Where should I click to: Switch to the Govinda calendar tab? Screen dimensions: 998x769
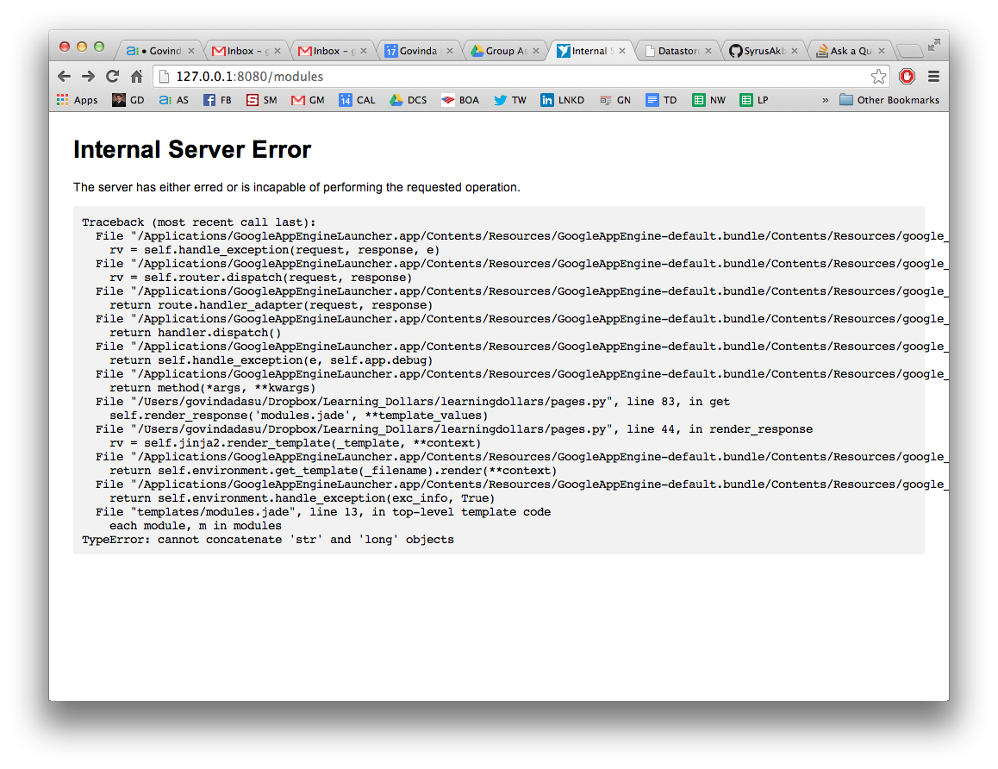418,51
